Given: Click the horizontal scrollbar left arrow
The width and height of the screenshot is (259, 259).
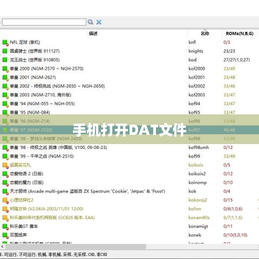Looking at the screenshot, I should 2,247.
